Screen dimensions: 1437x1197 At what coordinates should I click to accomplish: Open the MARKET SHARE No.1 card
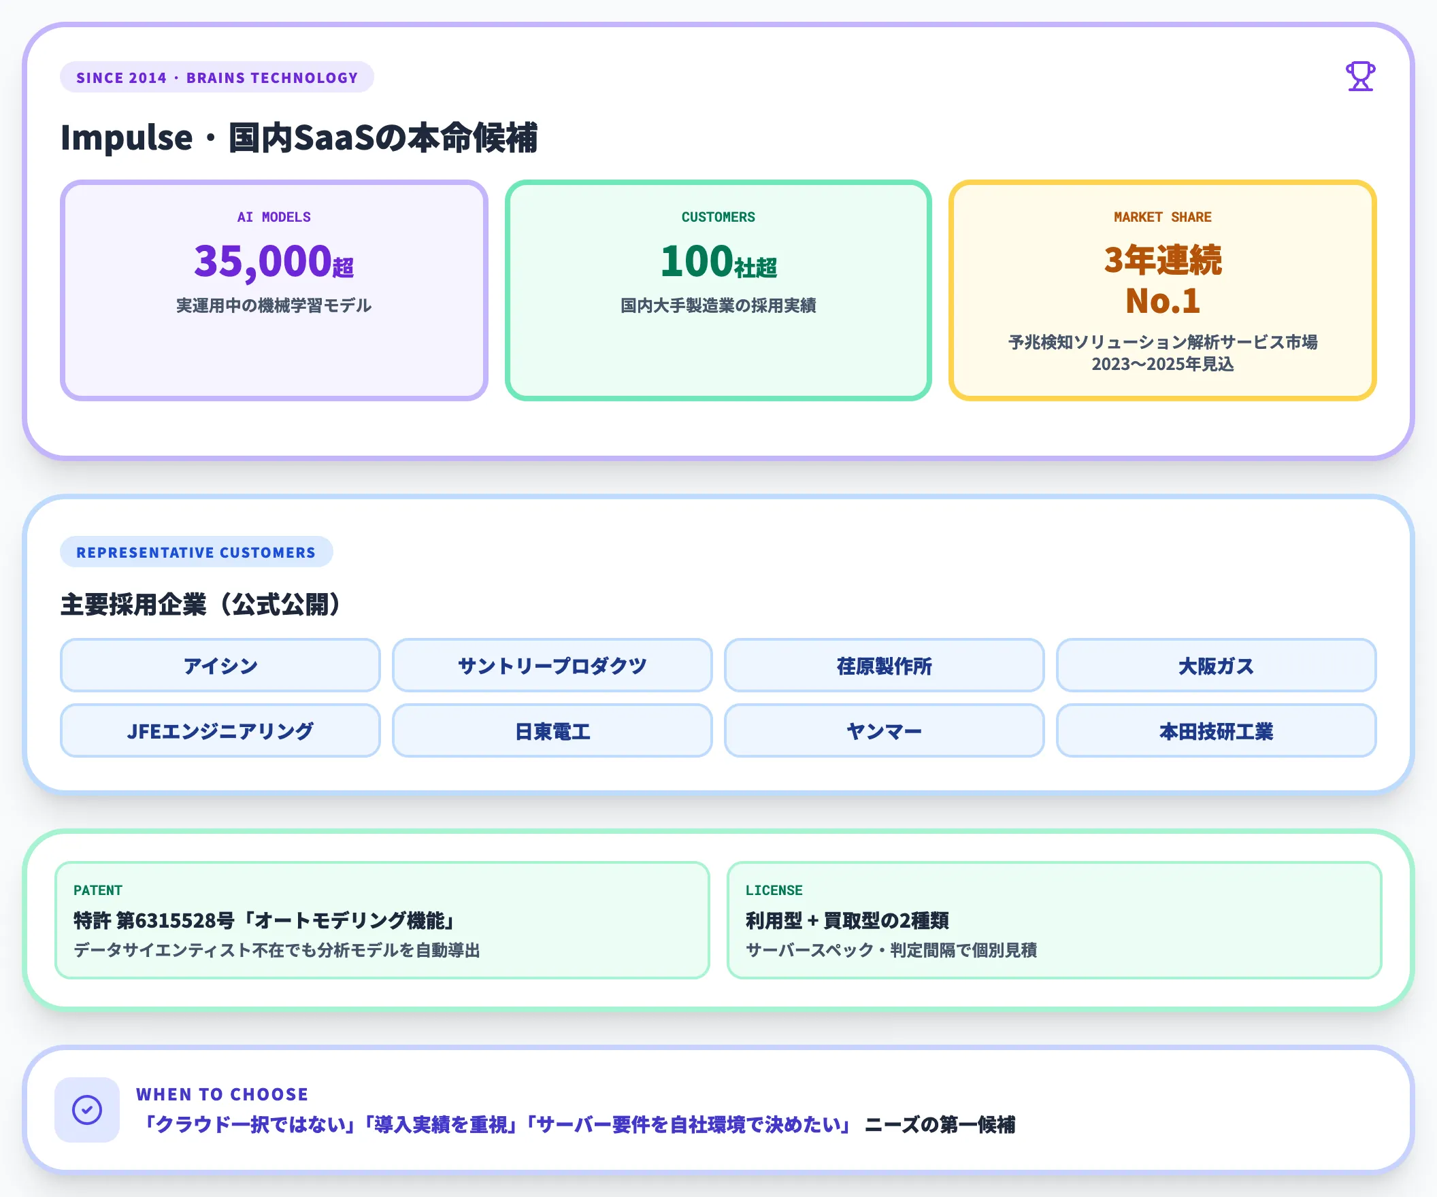coord(1163,290)
